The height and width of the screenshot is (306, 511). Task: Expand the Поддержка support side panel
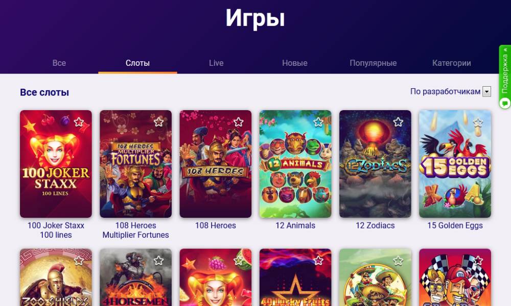(505, 77)
